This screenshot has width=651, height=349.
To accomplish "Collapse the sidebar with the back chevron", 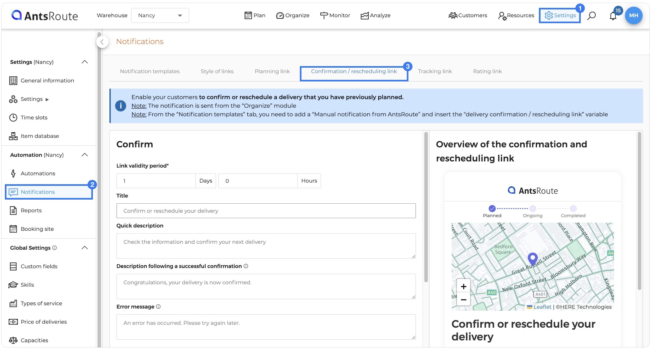I will (102, 42).
